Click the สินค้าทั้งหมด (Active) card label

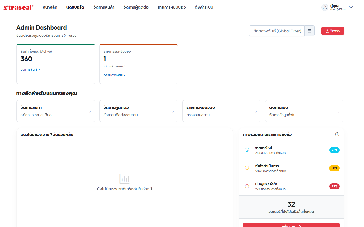point(36,51)
